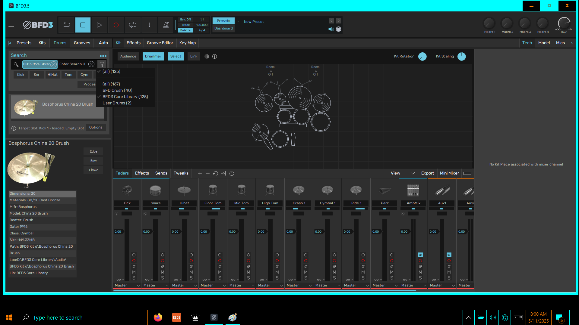Viewport: 579px width, 325px height.
Task: Open Kick channel Master output dropdown
Action: tap(127, 285)
